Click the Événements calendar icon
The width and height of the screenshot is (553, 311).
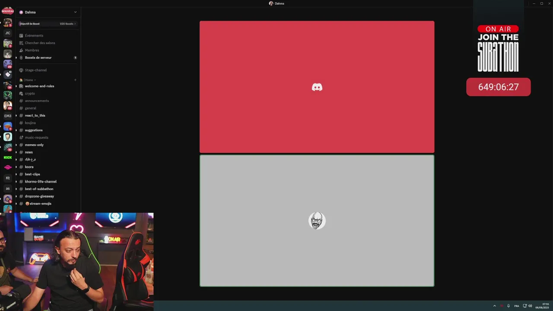tap(21, 35)
